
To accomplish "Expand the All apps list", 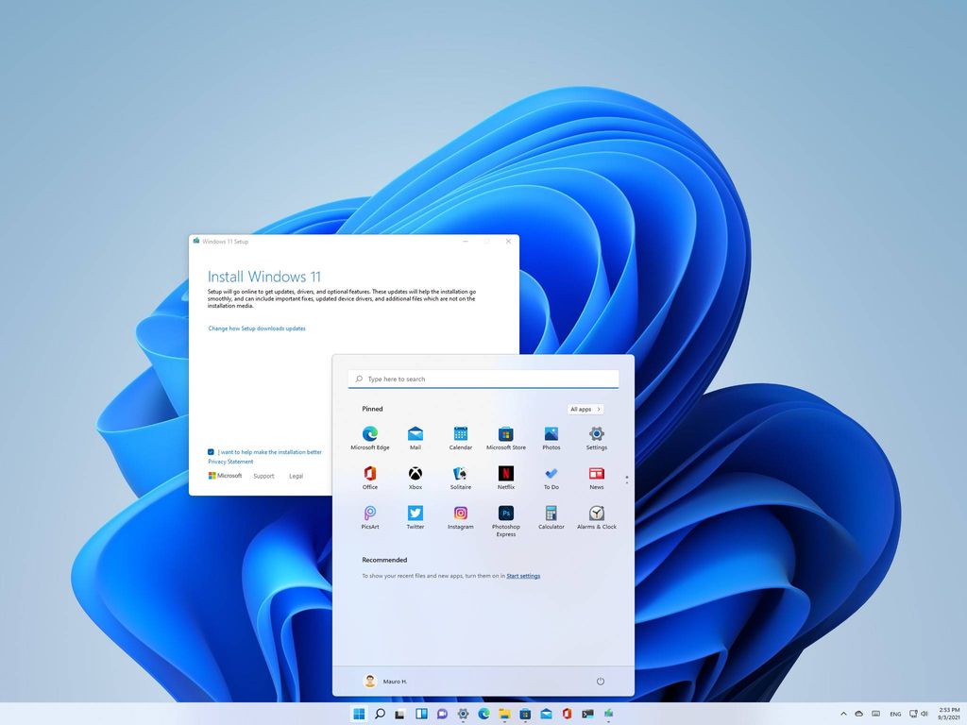I will click(x=584, y=409).
